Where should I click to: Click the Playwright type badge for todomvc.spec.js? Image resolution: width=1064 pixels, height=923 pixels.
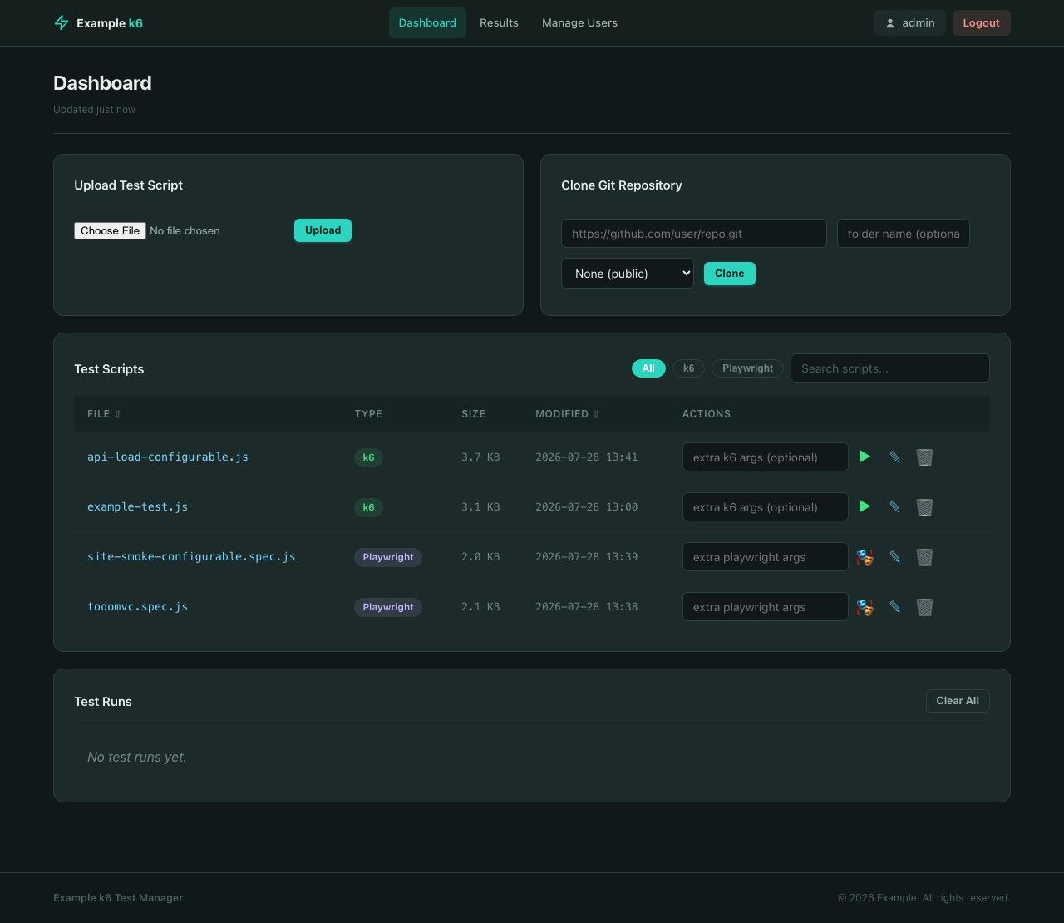click(388, 607)
